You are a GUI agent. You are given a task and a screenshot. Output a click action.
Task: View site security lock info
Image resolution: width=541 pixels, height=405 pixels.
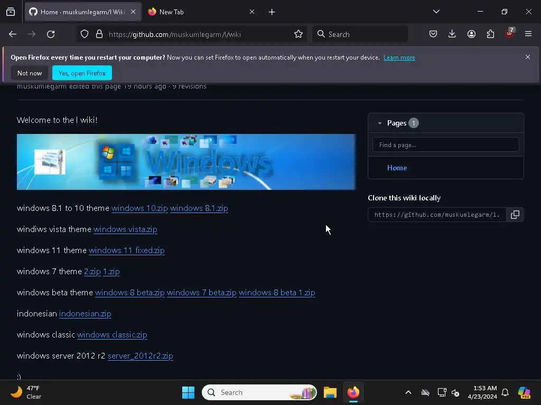99,34
